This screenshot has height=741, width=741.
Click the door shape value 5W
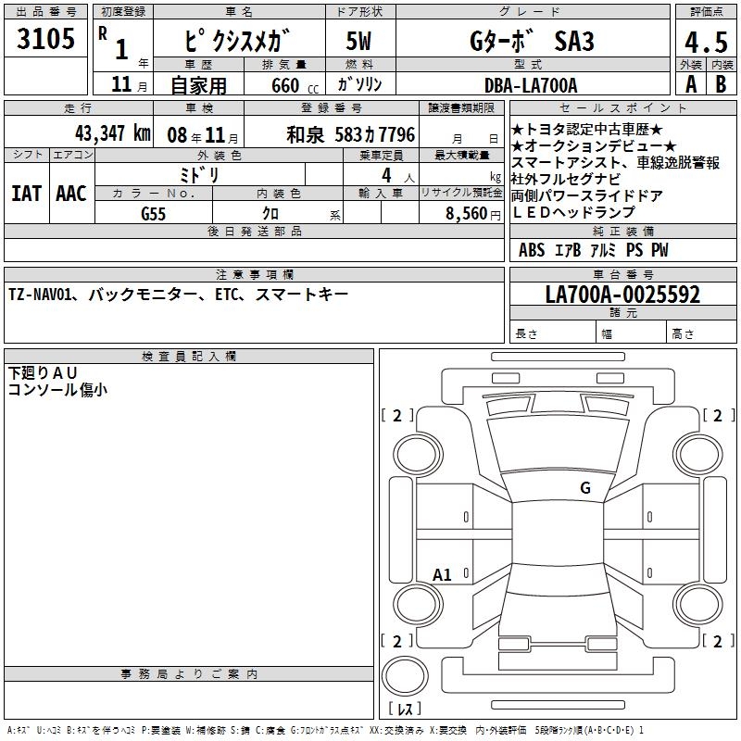359,41
